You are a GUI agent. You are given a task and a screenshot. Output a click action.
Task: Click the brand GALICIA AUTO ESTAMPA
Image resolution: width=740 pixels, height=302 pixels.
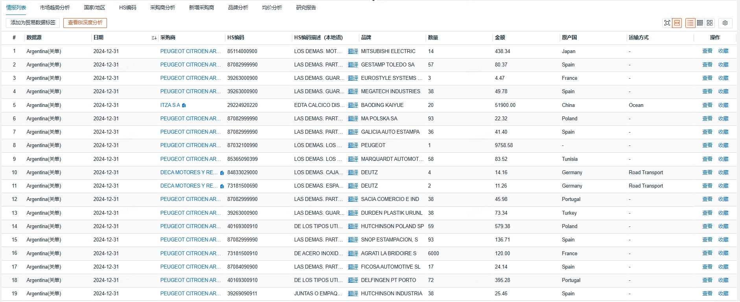pyautogui.click(x=390, y=132)
